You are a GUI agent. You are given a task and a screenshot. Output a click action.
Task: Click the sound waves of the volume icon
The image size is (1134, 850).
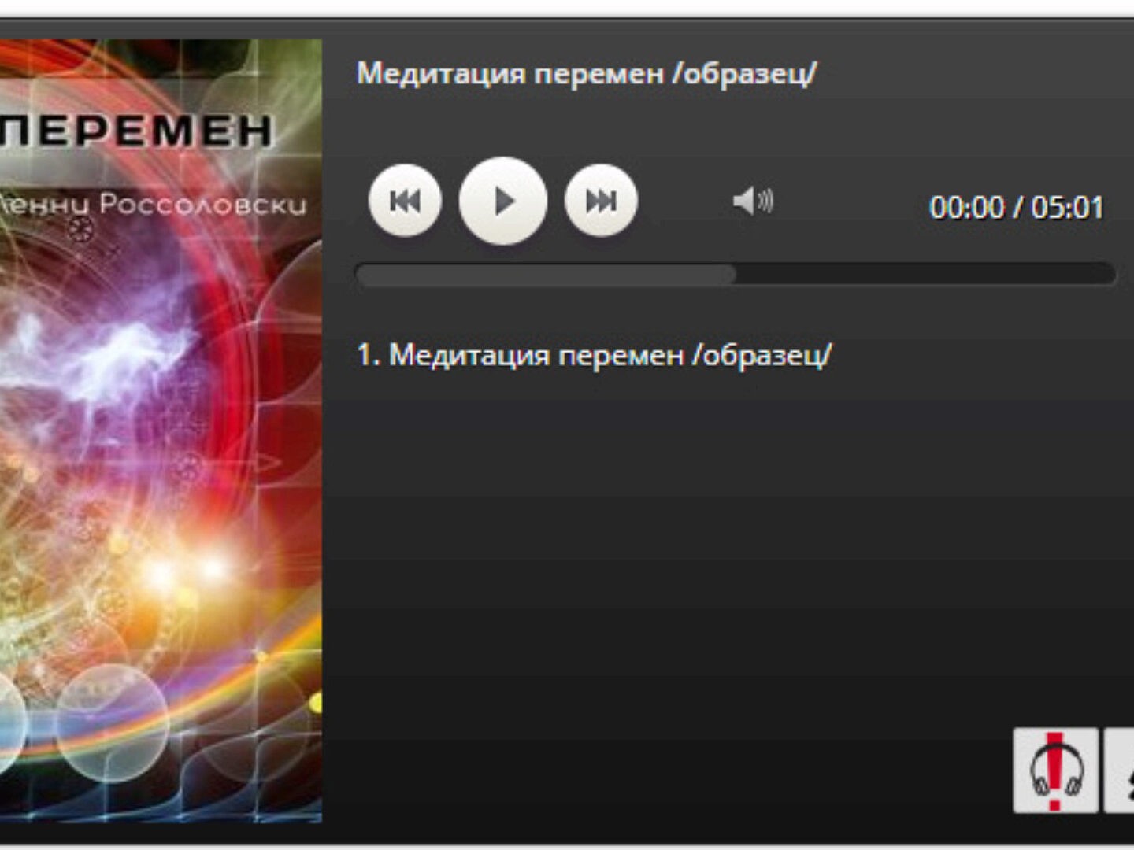click(766, 201)
